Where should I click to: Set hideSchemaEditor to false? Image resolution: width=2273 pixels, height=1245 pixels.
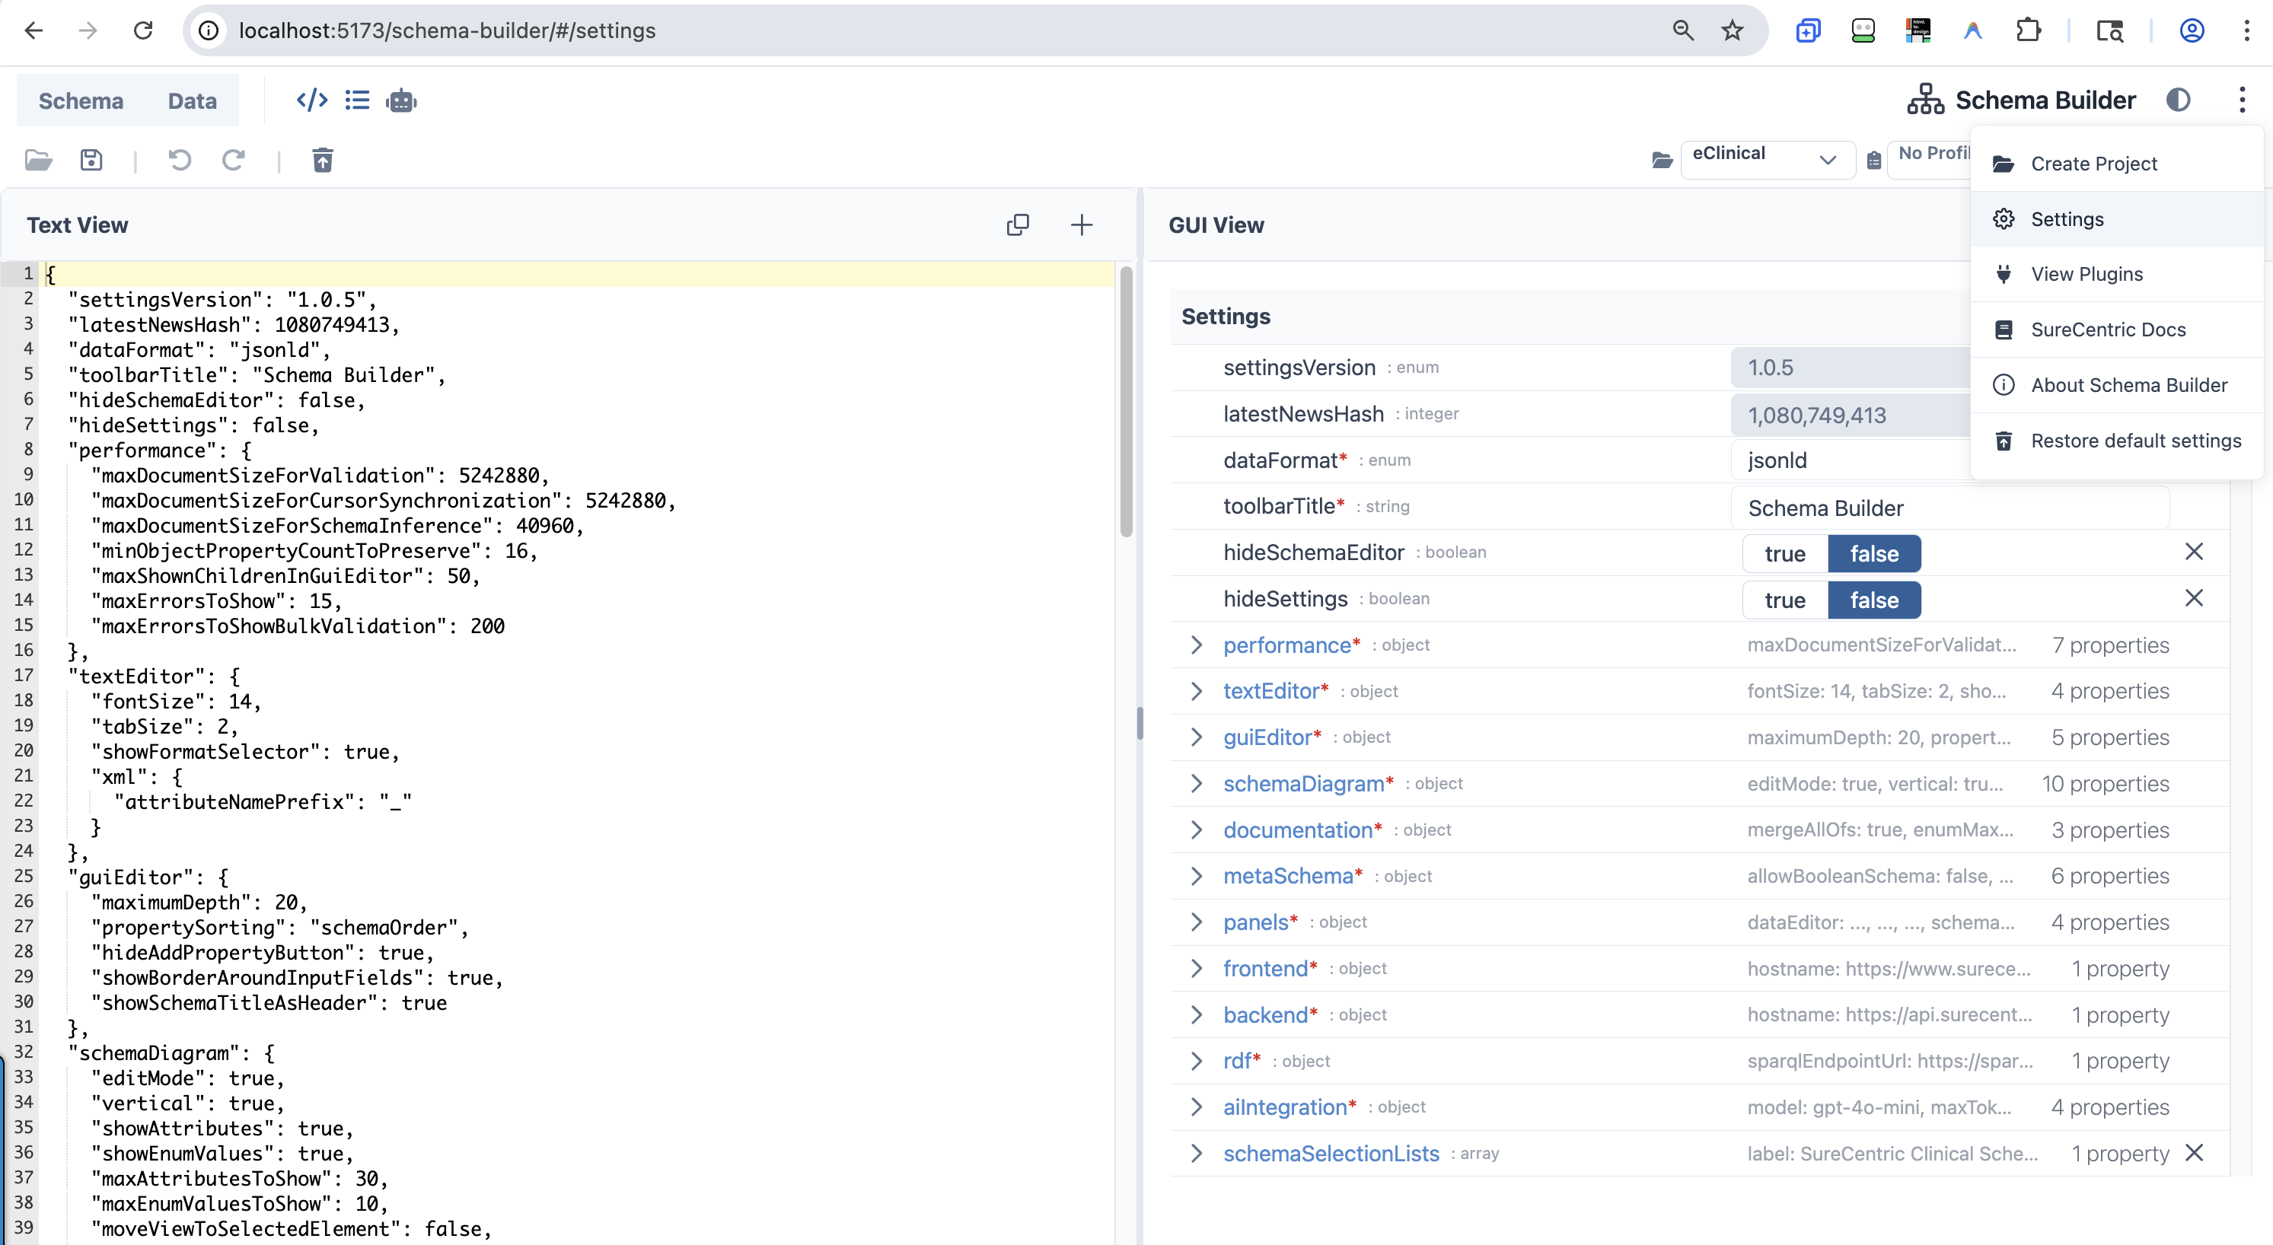(x=1874, y=554)
